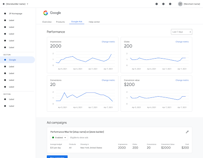Click the middle dot icon in top bar
This screenshot has height=158, width=203.
pyautogui.click(x=163, y=4)
